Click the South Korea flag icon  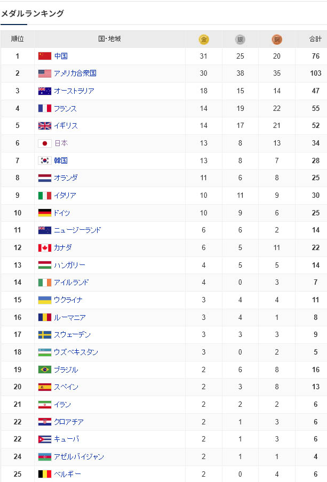(45, 160)
